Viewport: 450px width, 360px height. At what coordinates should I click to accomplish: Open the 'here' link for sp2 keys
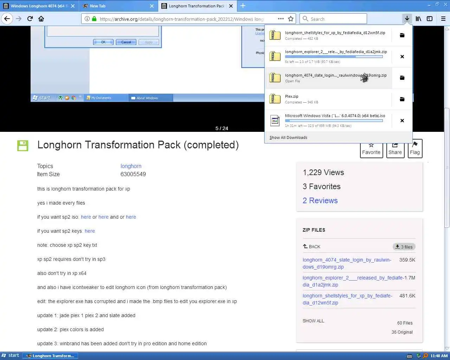point(90,231)
